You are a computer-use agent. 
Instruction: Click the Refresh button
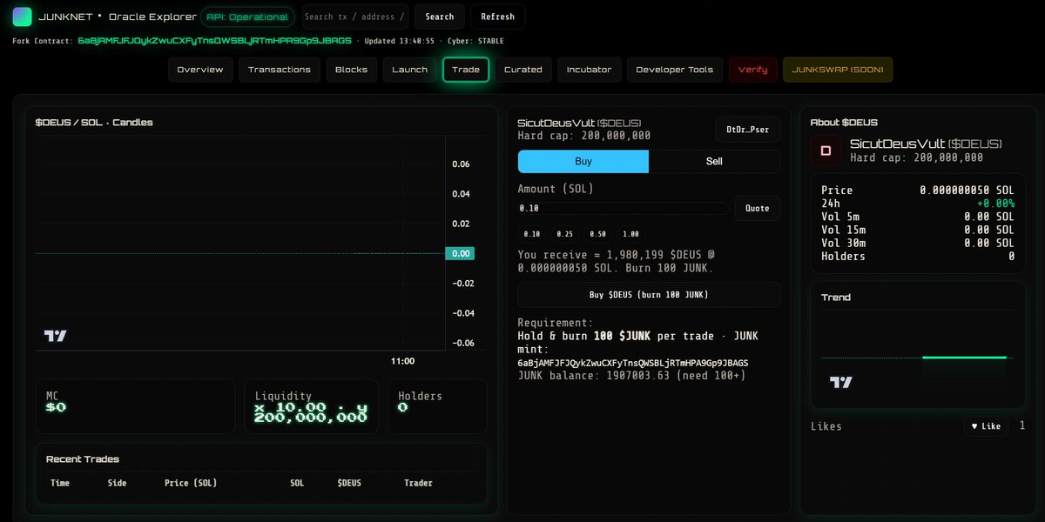(x=497, y=16)
